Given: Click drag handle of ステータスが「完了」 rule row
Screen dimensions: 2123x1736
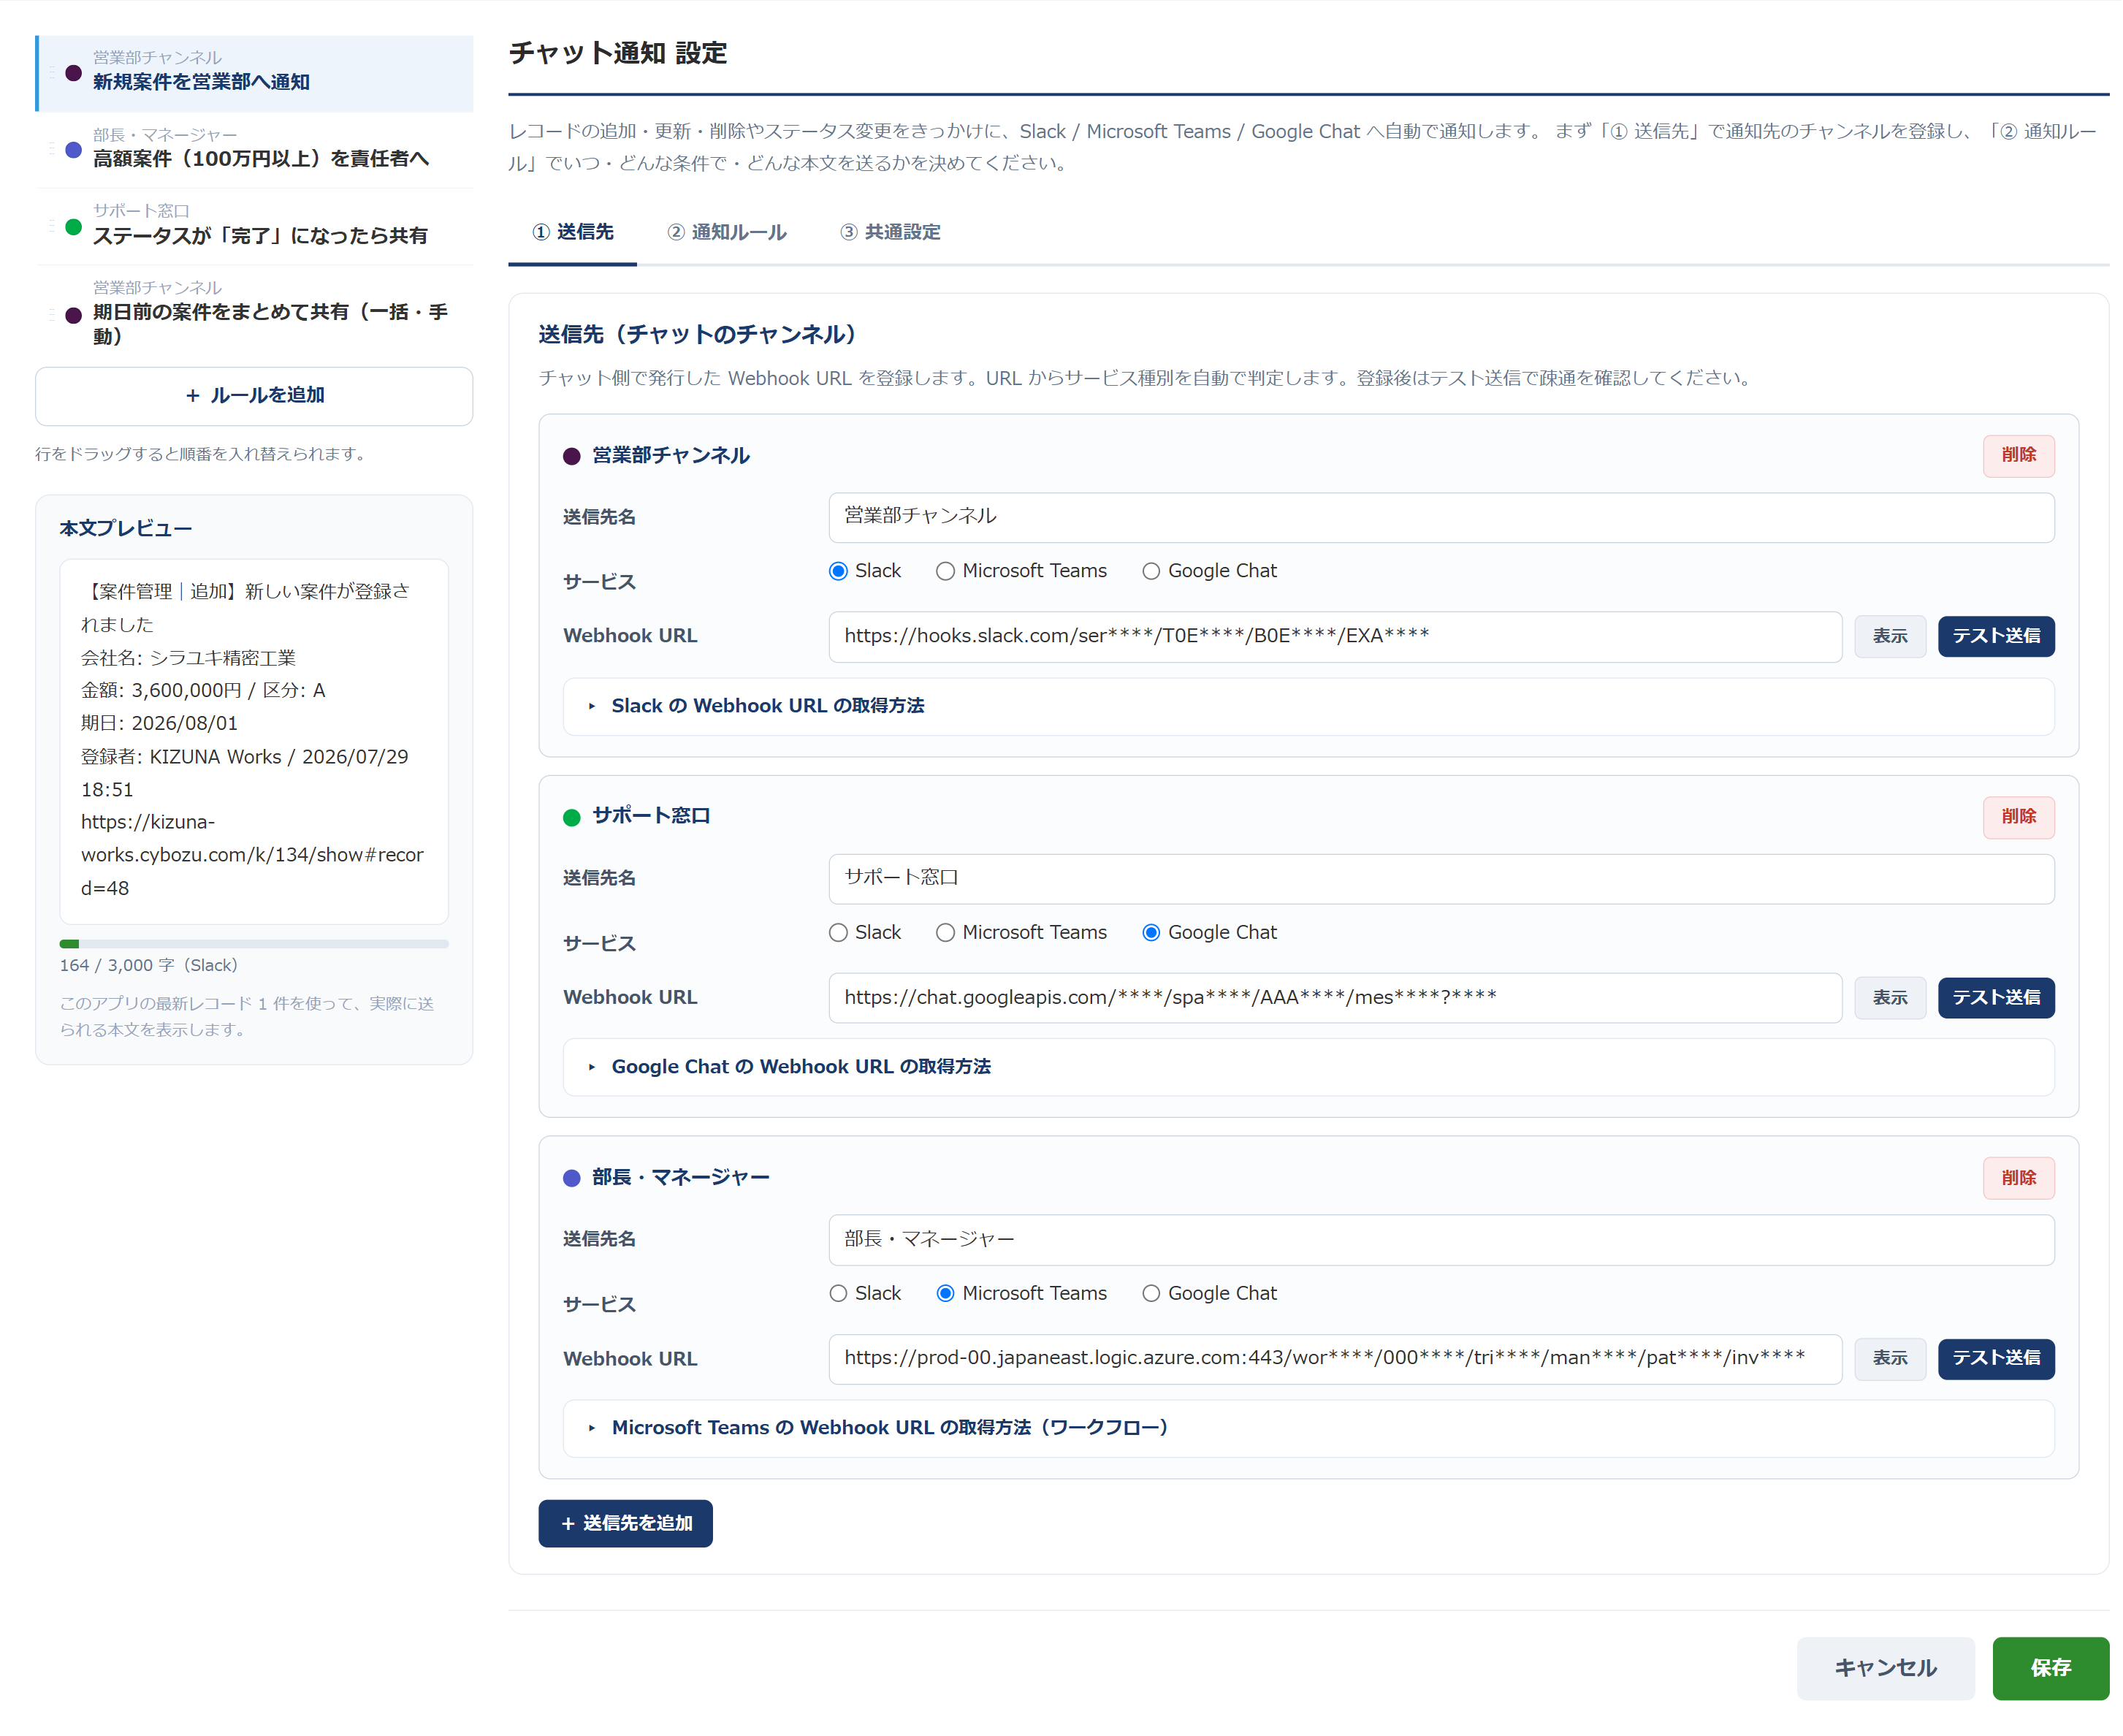Looking at the screenshot, I should coord(51,227).
